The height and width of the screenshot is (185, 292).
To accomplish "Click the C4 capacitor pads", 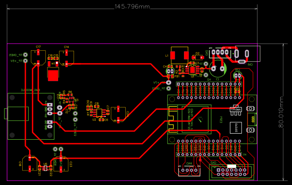I will click(170, 67).
